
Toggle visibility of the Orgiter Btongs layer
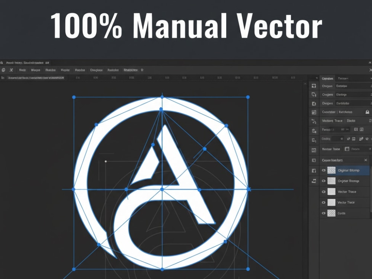(x=323, y=181)
